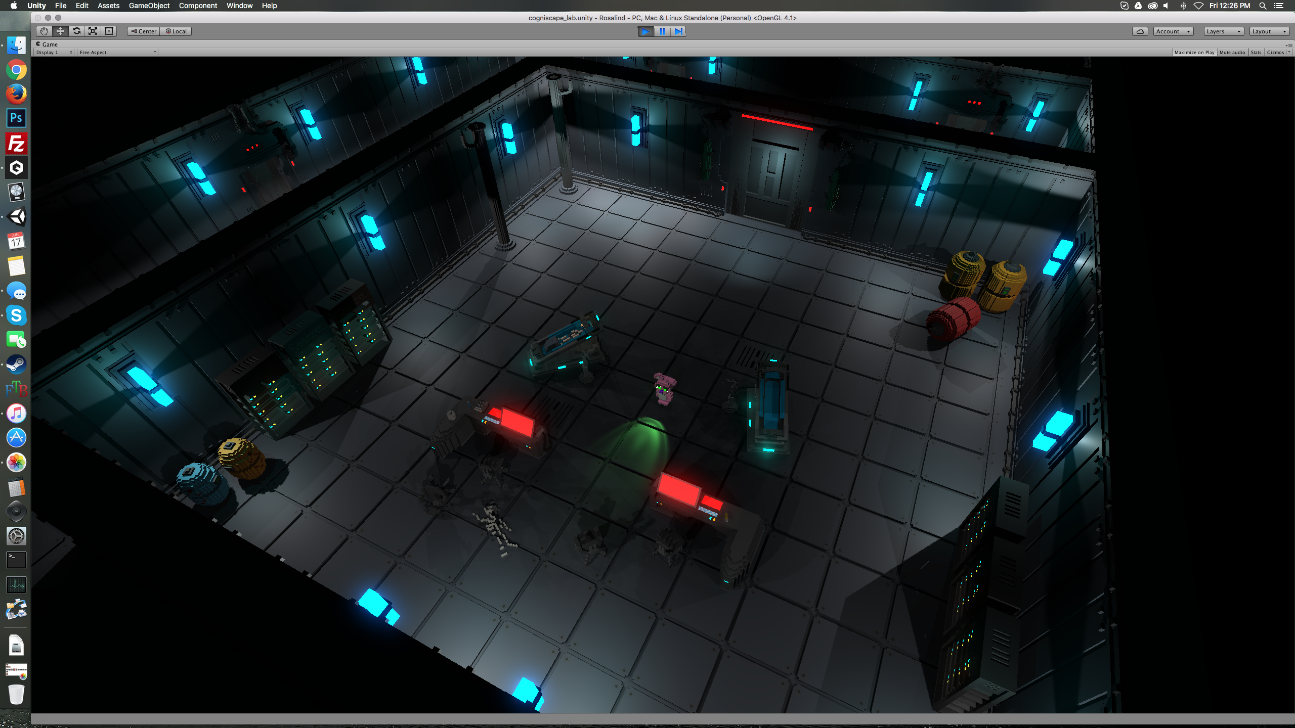Pause the running game
The height and width of the screenshot is (728, 1295).
coord(662,31)
